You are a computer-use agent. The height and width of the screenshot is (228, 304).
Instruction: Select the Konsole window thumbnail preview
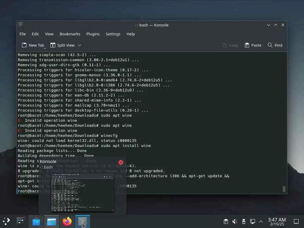tap(82, 192)
